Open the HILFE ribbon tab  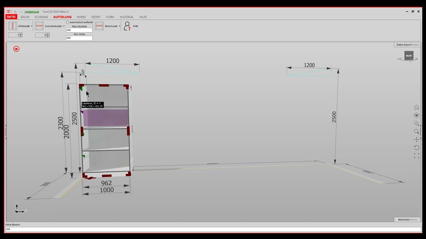pyautogui.click(x=143, y=17)
